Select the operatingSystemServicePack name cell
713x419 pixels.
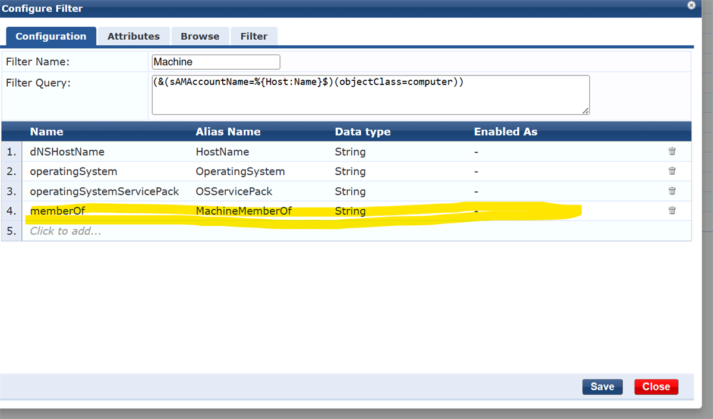pyautogui.click(x=105, y=191)
